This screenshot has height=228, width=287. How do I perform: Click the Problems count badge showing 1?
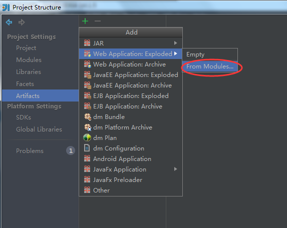[x=71, y=150]
